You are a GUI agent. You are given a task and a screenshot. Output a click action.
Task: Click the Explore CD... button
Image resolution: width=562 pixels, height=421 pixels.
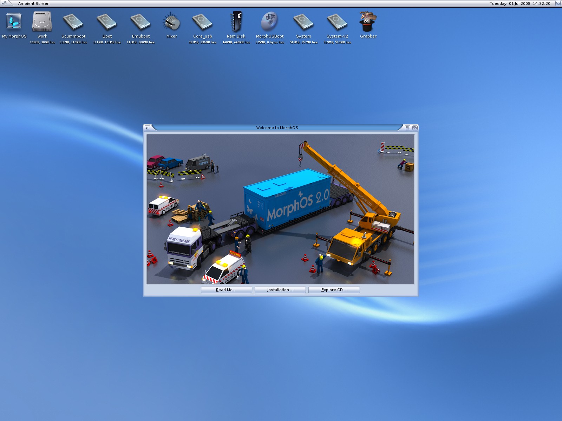(334, 290)
